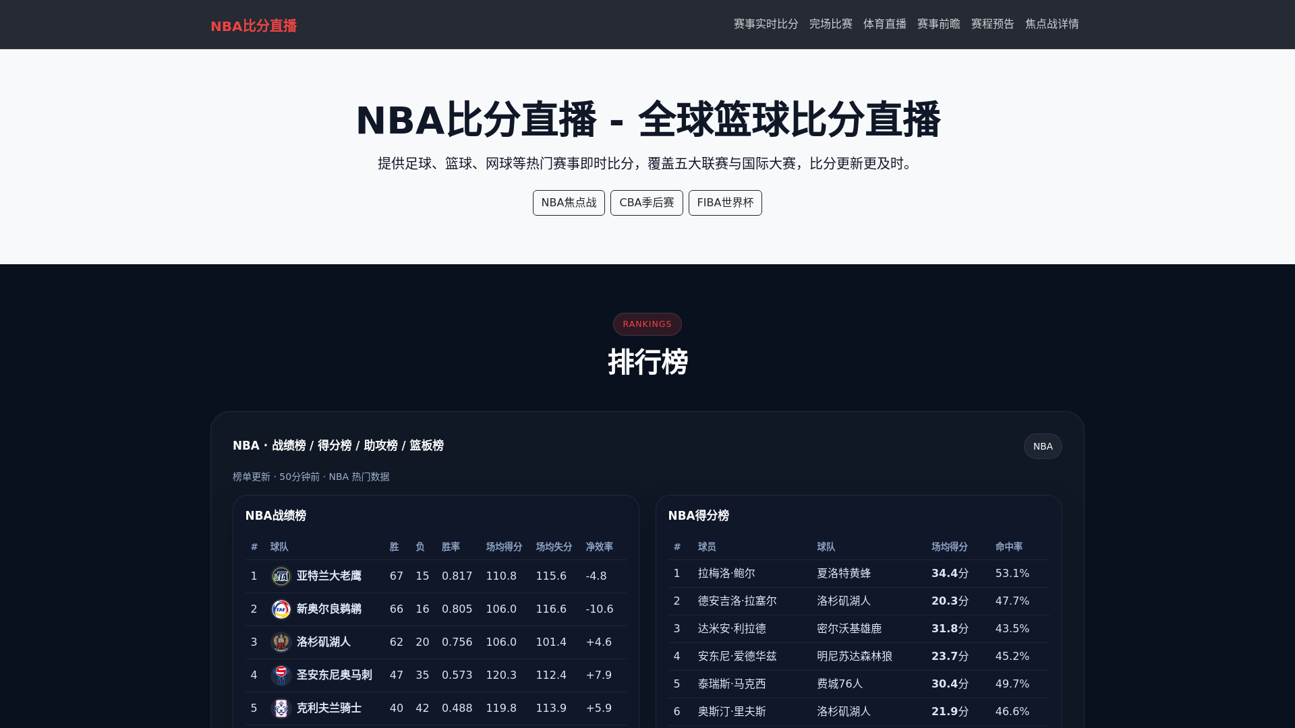Select player 奥斯汀·里夫斯
The height and width of the screenshot is (728, 1295).
732,712
